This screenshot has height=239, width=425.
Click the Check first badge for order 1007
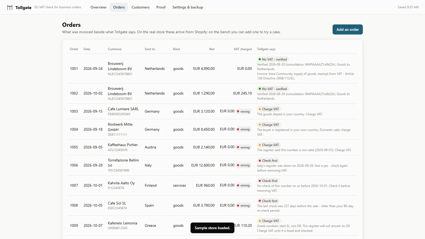pos(268,181)
